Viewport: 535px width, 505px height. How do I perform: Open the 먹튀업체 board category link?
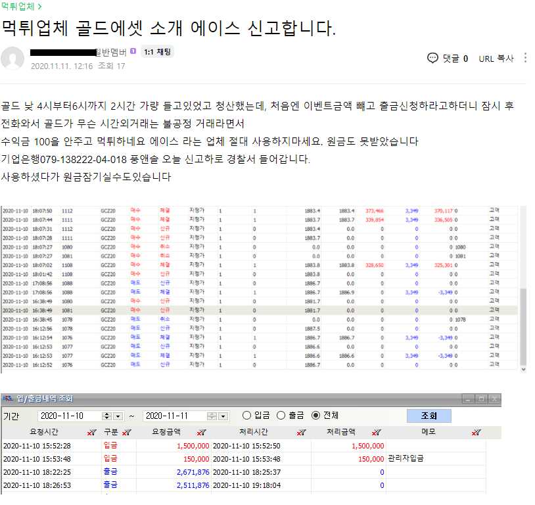pyautogui.click(x=21, y=7)
